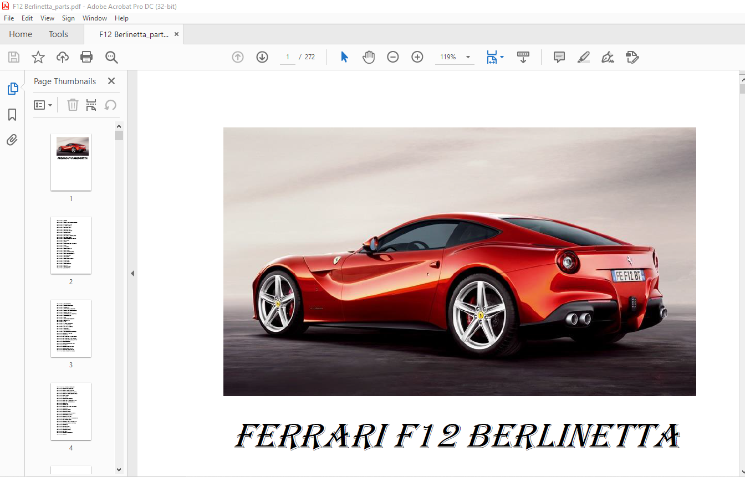Select the page 4 thumbnail
The width and height of the screenshot is (745, 477).
click(71, 412)
